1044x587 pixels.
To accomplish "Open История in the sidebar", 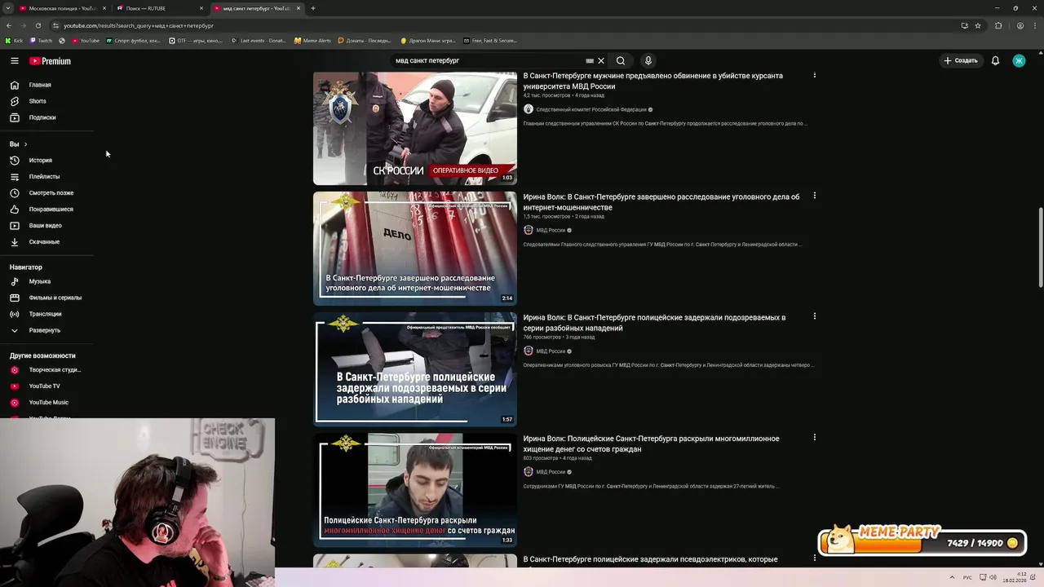I will 41,161.
